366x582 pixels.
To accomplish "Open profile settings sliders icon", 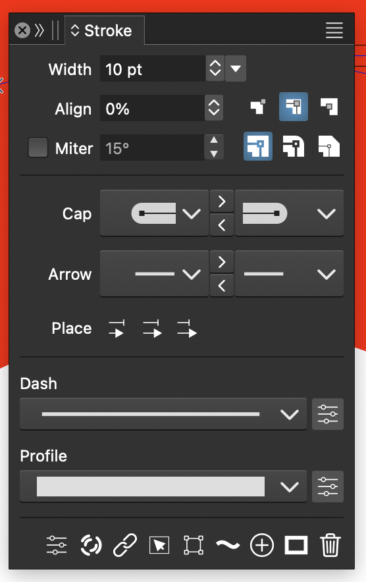I will point(328,487).
